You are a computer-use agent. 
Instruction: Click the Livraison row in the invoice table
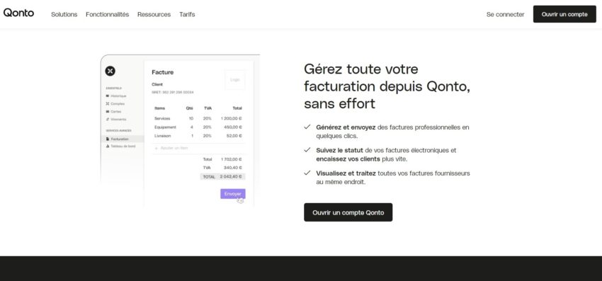point(198,136)
